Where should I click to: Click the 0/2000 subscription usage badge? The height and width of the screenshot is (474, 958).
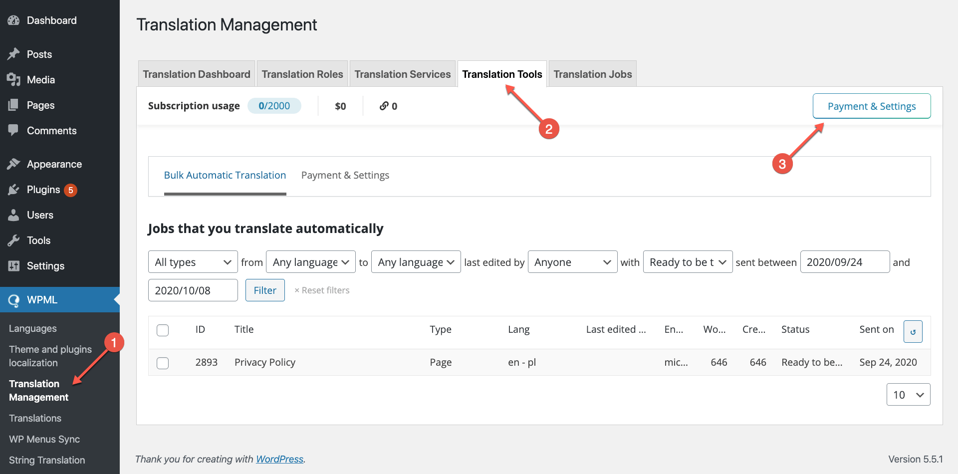(x=274, y=106)
